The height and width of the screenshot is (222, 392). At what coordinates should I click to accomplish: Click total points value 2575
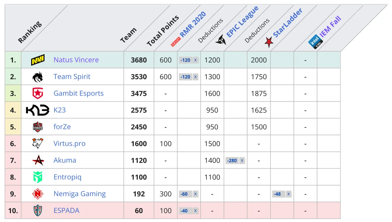point(139,110)
